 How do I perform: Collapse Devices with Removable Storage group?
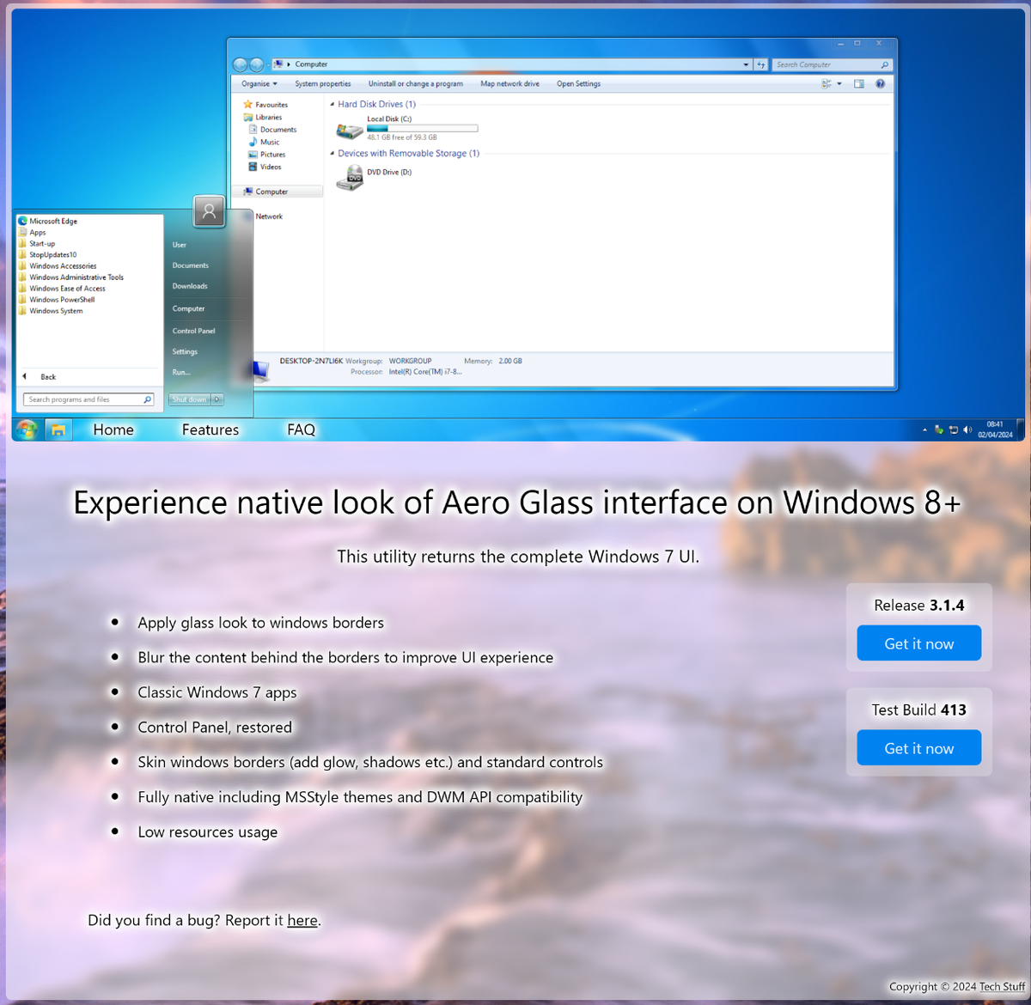(332, 154)
